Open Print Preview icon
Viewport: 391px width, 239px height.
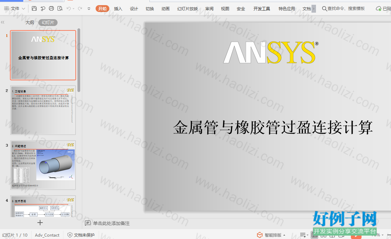click(60, 9)
